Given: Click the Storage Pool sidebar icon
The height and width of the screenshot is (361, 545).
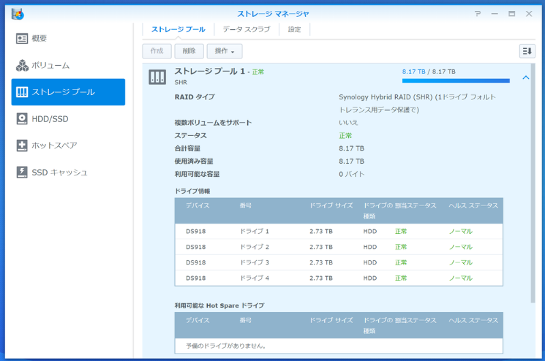Looking at the screenshot, I should click(22, 92).
